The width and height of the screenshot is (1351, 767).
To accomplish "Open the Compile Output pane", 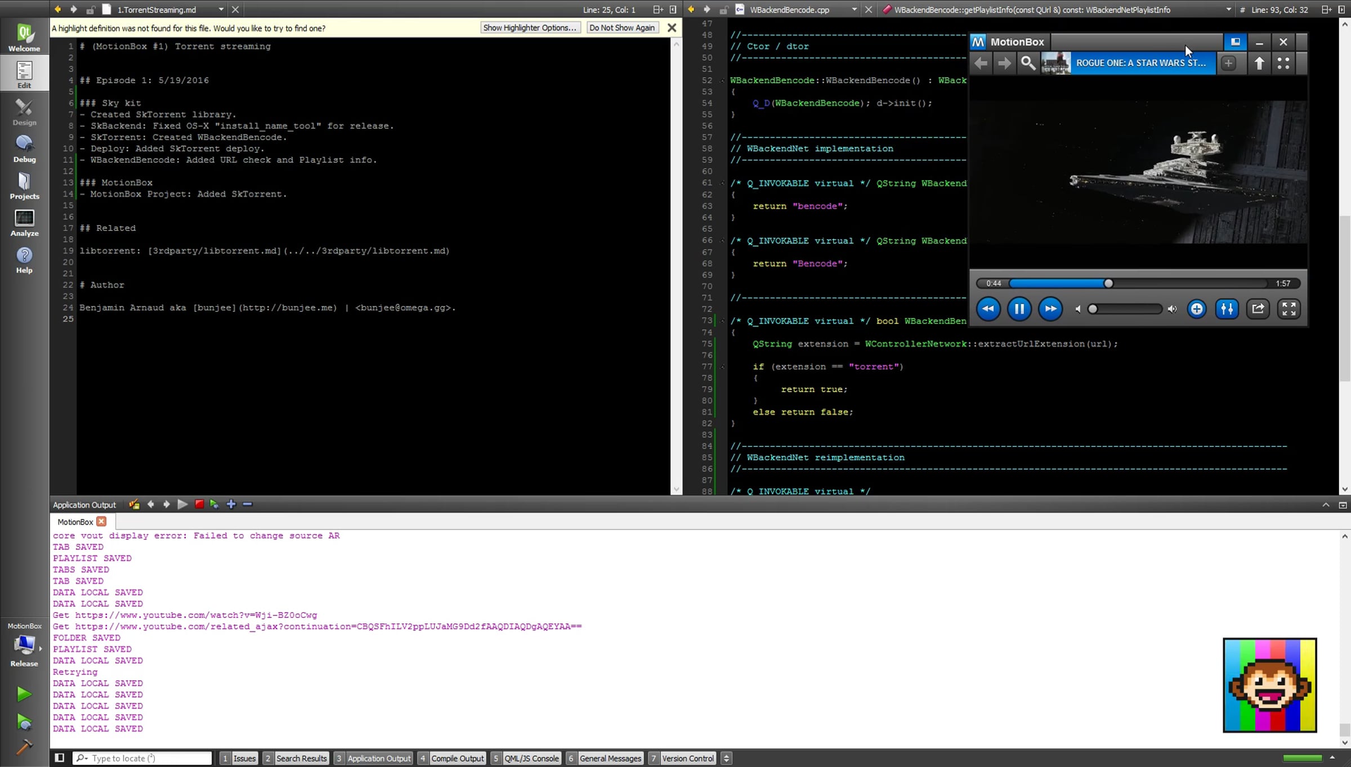I will click(x=457, y=758).
